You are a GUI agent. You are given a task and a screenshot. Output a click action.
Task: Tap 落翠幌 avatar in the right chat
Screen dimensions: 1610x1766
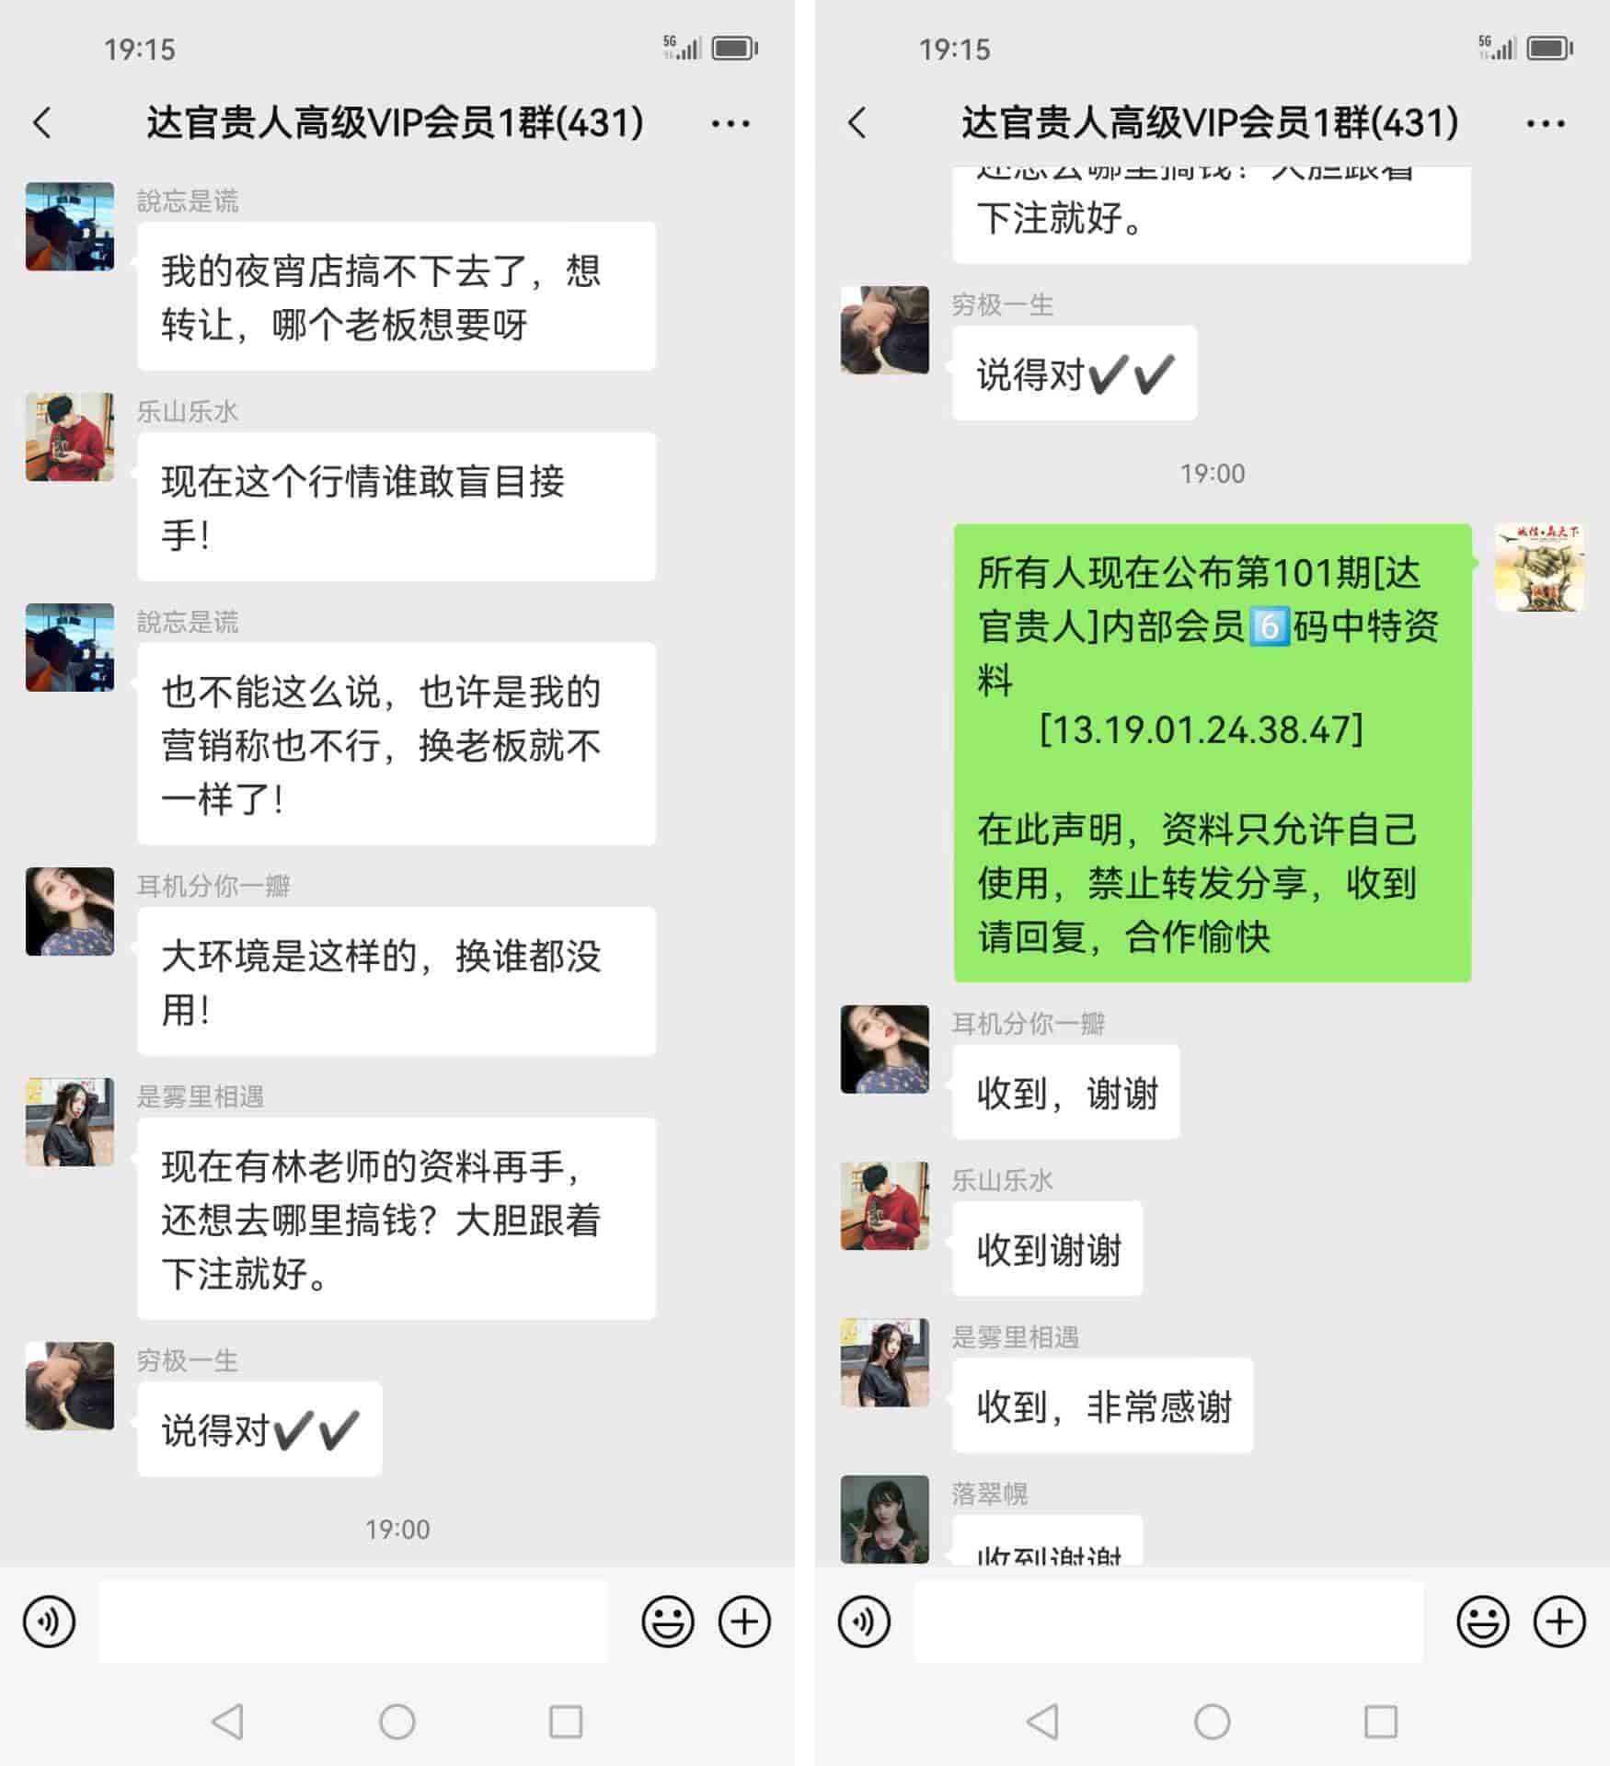click(885, 1519)
